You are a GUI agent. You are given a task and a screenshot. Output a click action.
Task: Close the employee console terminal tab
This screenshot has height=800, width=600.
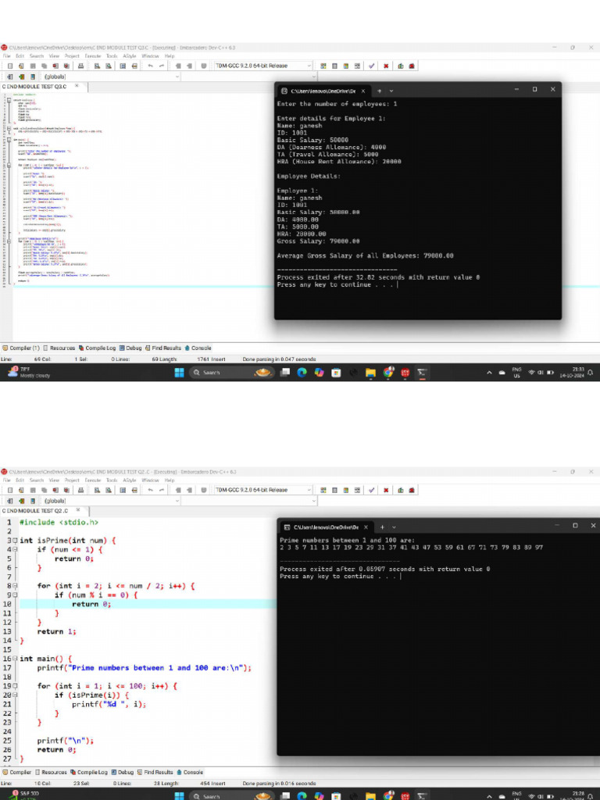click(x=363, y=91)
